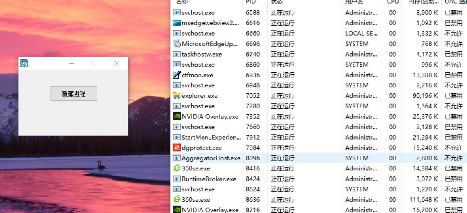This screenshot has height=213, width=467.
Task: Click the icon of svchost.exe PID 8624
Action: (177, 189)
